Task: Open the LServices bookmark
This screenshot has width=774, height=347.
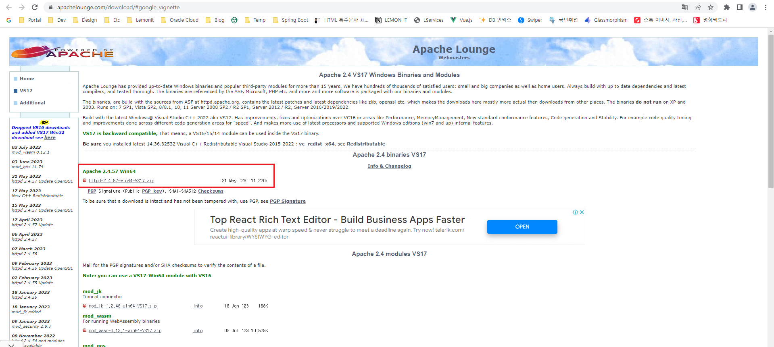Action: (429, 20)
